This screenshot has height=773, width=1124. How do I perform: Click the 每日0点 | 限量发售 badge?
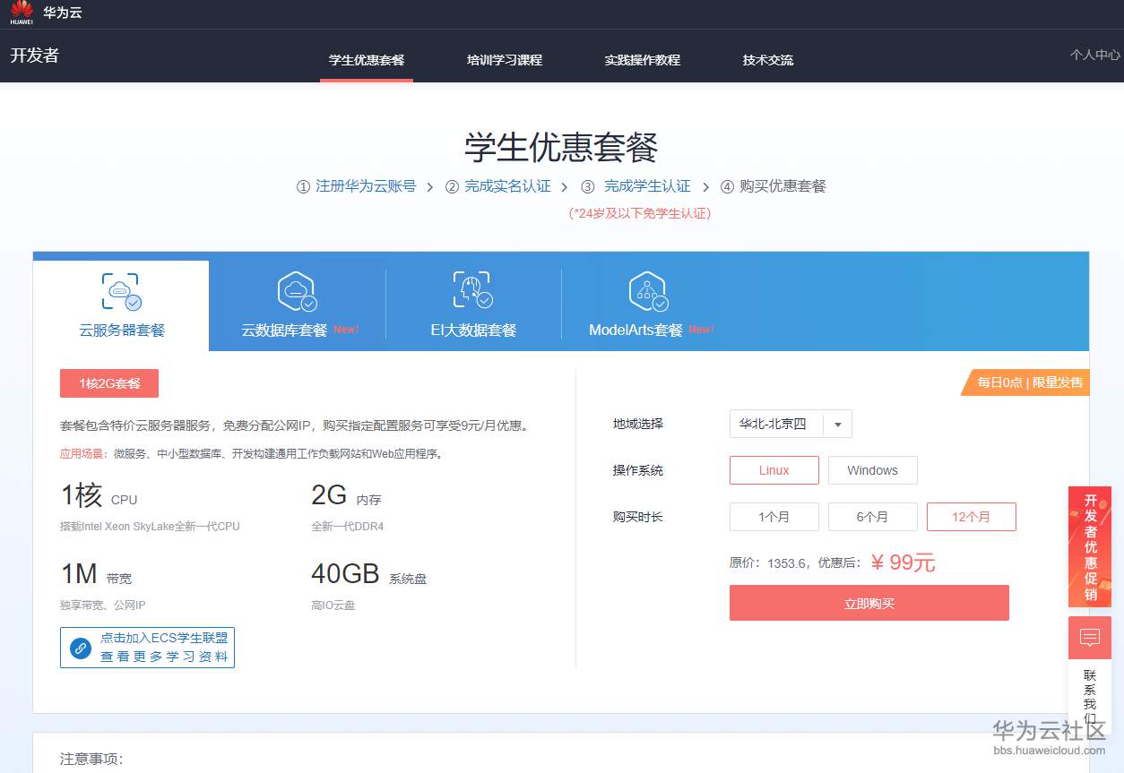tap(1025, 382)
